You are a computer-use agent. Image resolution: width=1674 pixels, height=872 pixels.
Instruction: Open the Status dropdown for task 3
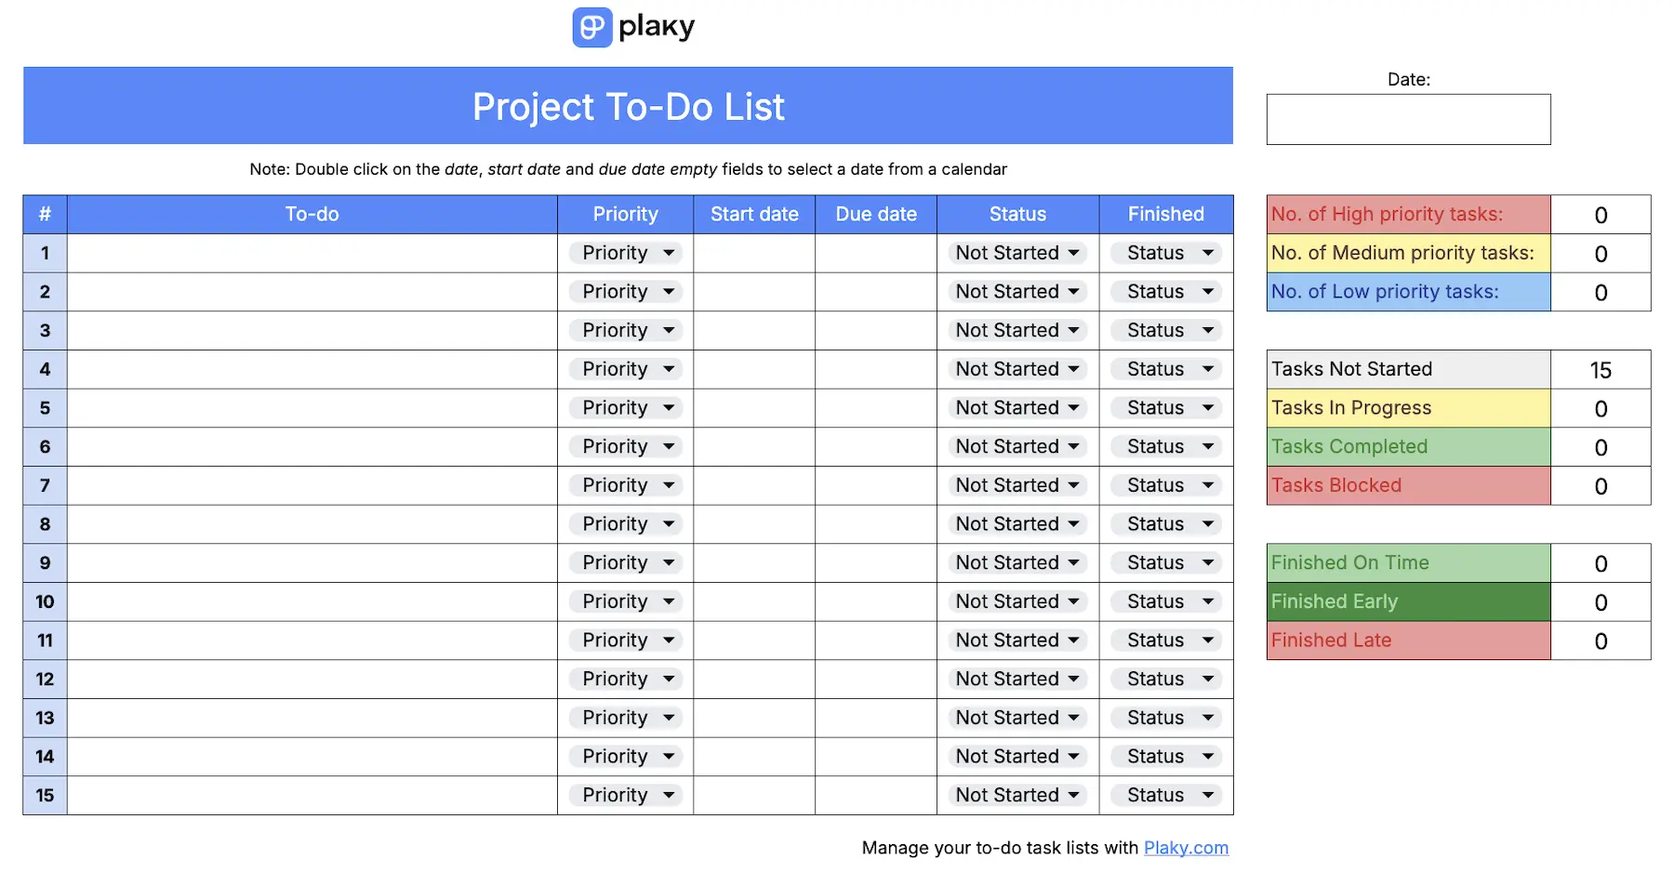tap(1016, 330)
